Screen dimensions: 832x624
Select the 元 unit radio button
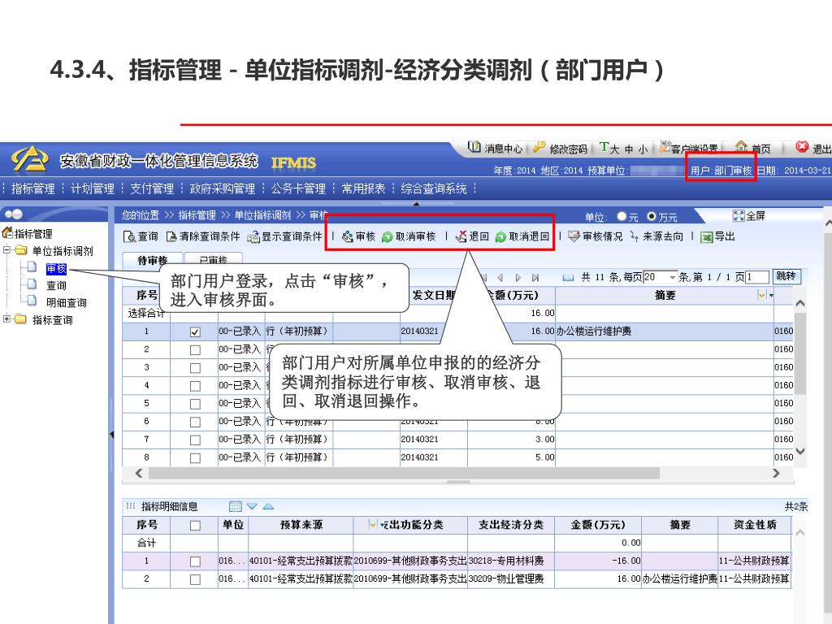(622, 216)
